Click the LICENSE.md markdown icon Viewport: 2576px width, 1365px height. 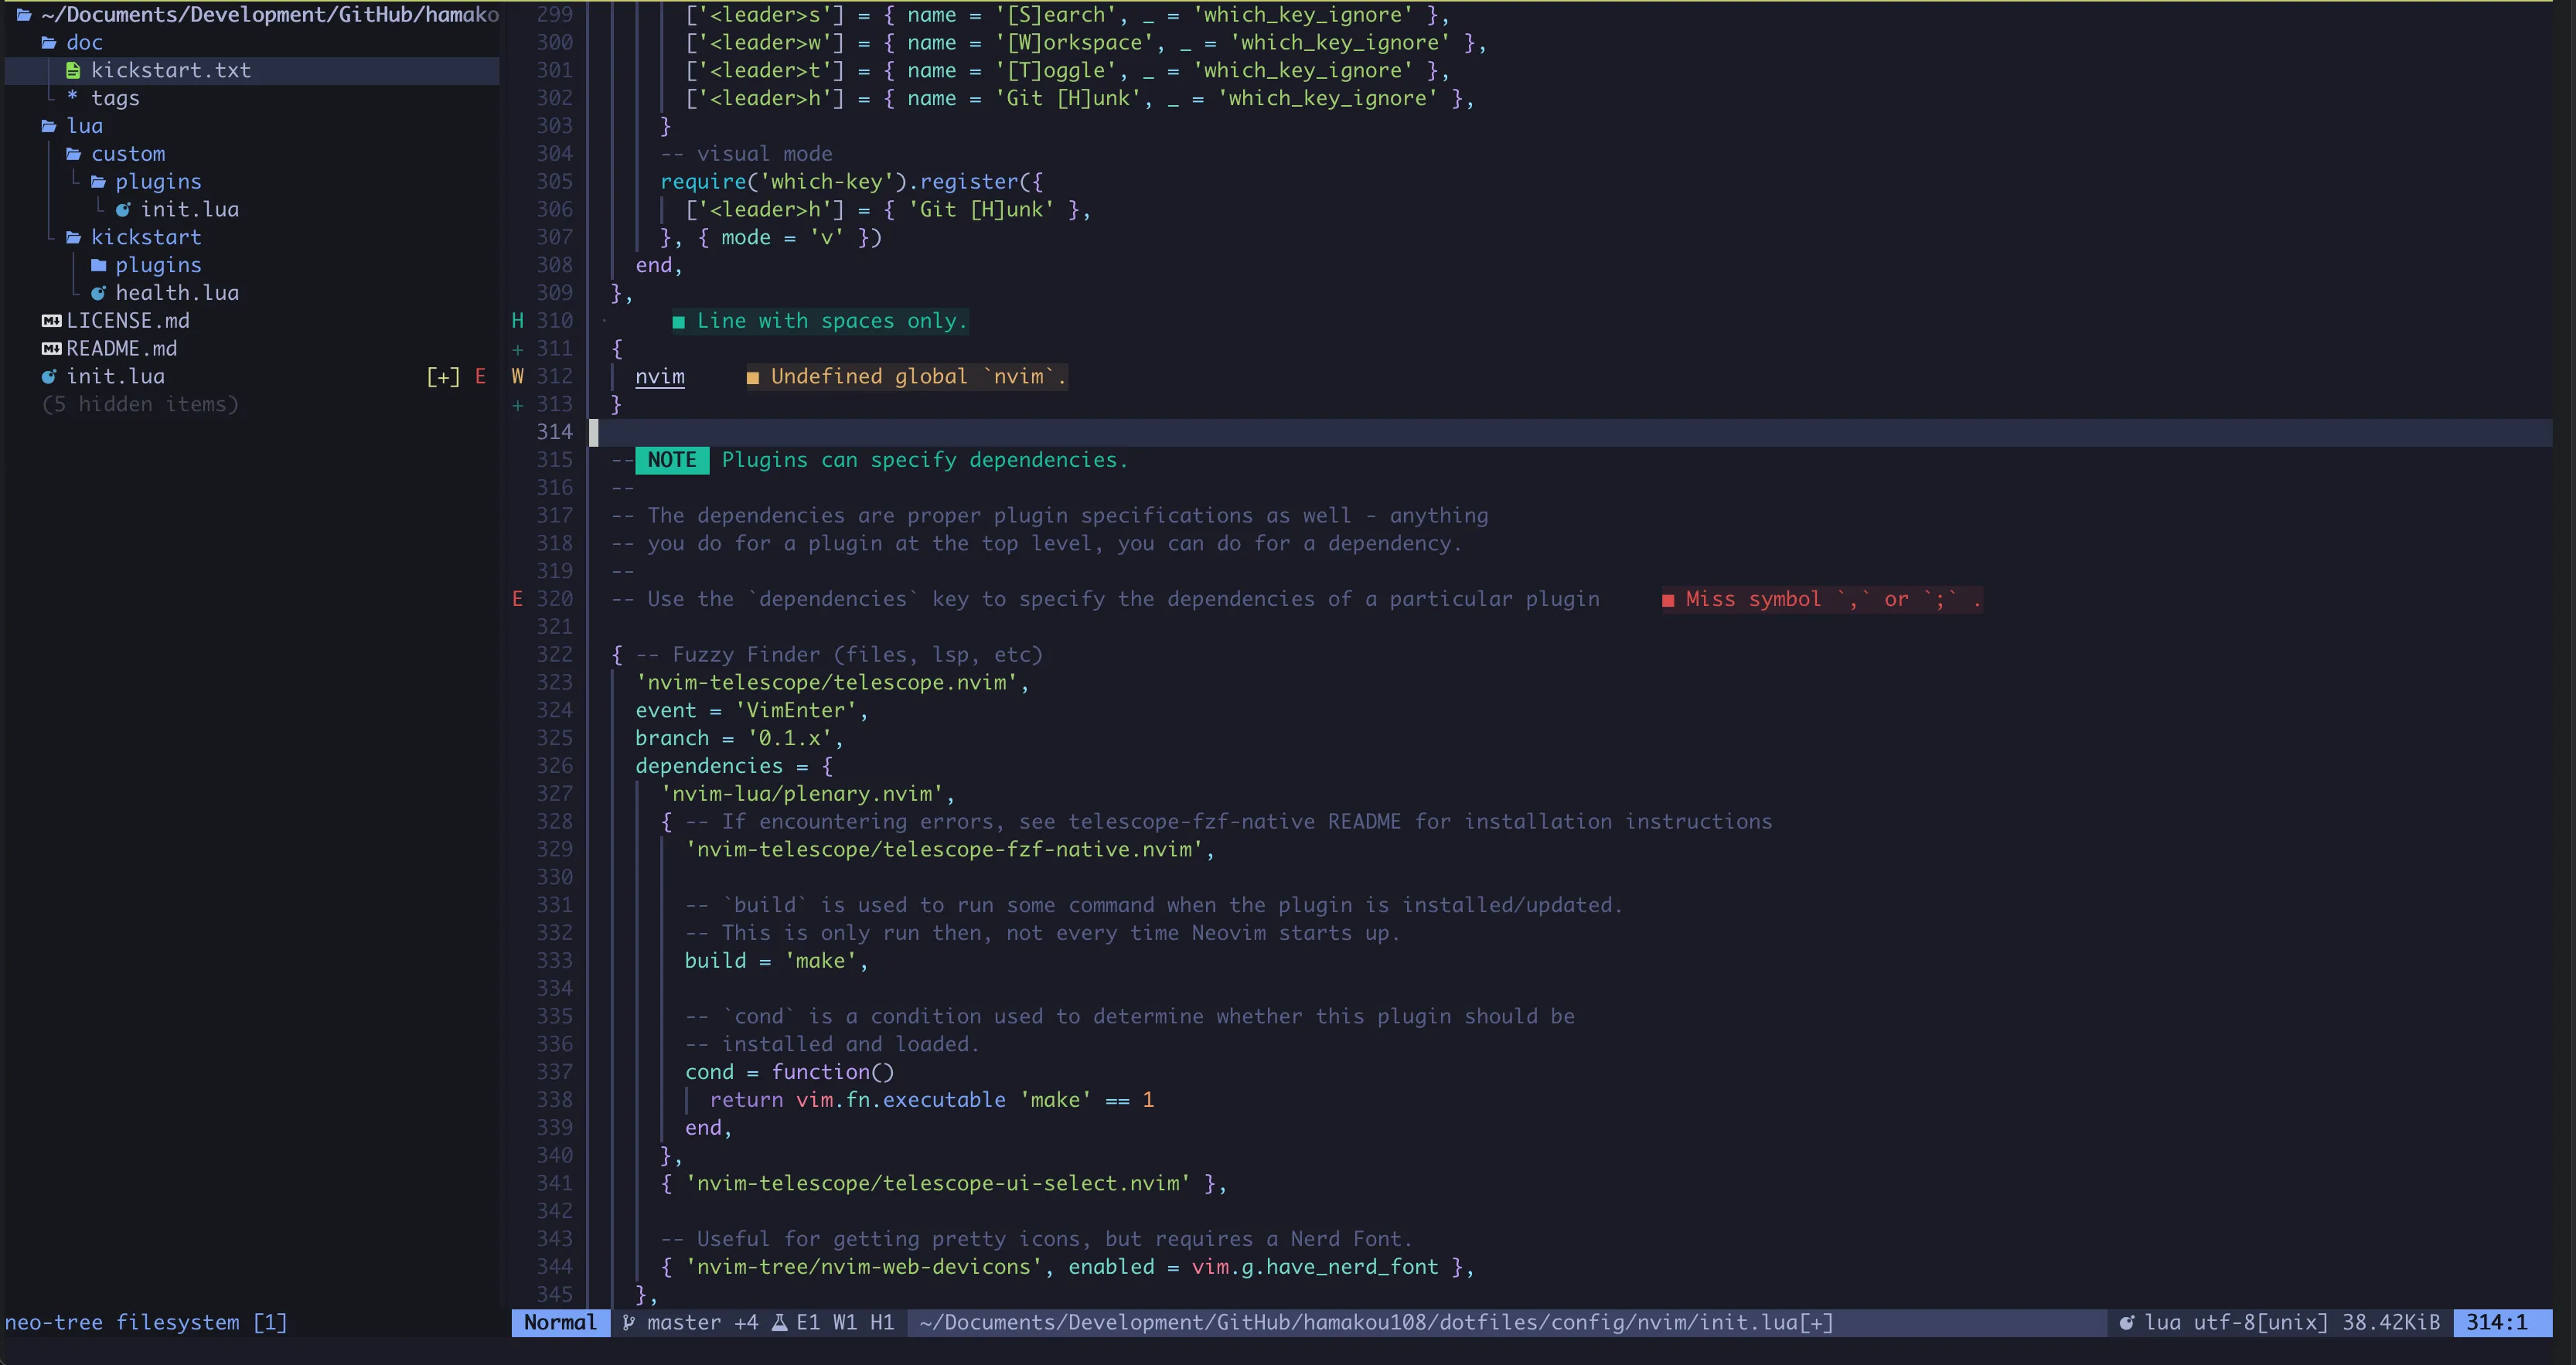coord(51,321)
